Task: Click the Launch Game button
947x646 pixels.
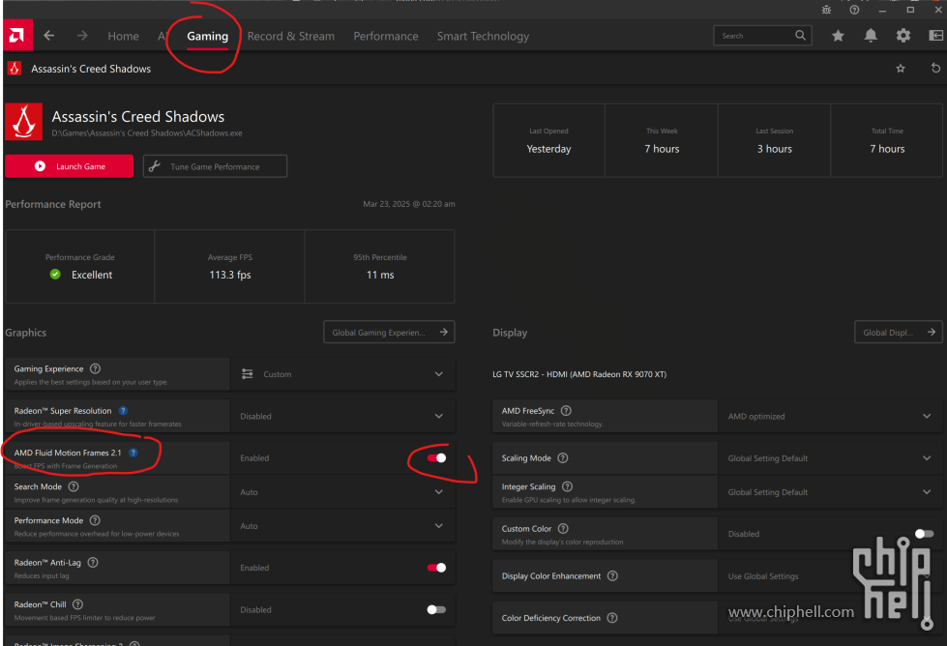Action: [70, 166]
